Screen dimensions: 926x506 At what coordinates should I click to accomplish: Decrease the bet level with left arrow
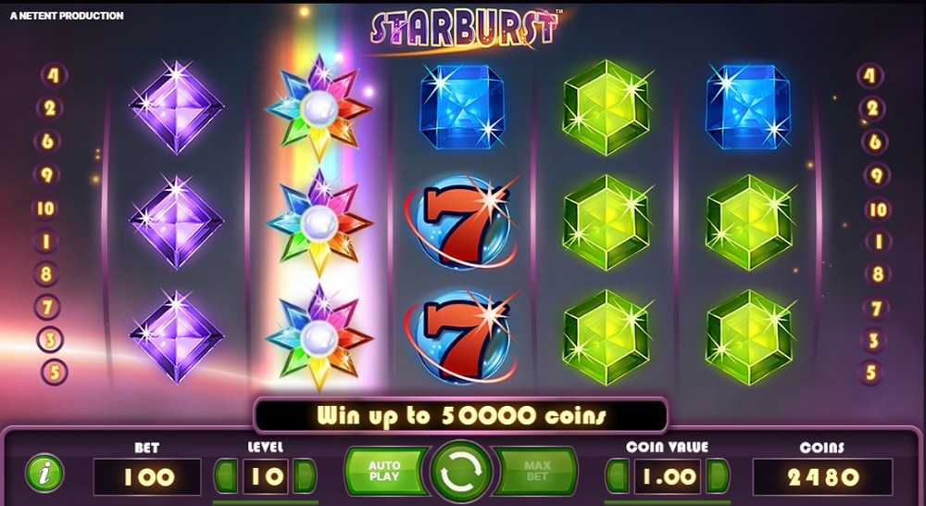(225, 475)
